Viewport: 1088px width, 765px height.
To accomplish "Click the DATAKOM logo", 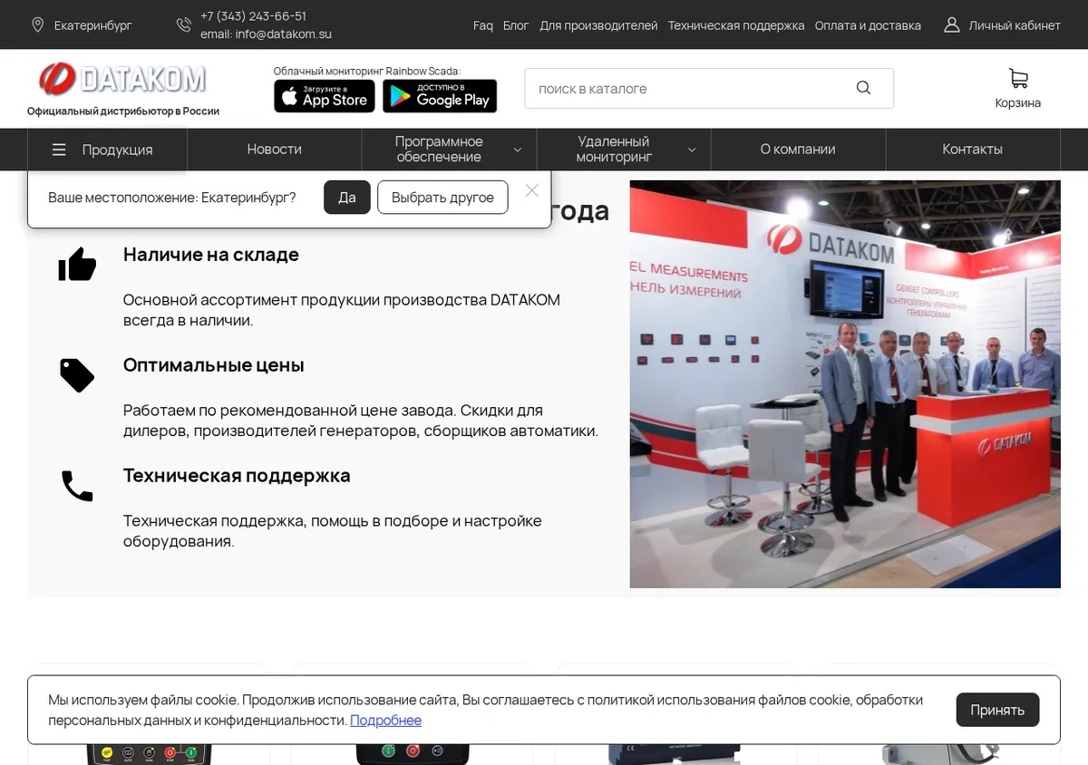I will (122, 80).
